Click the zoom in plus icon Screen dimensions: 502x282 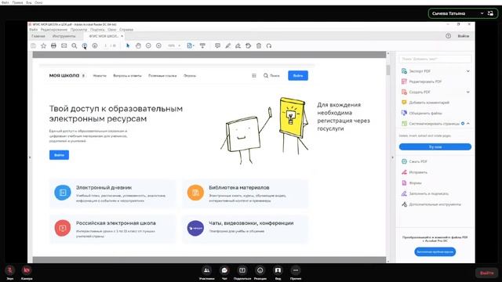point(158,45)
